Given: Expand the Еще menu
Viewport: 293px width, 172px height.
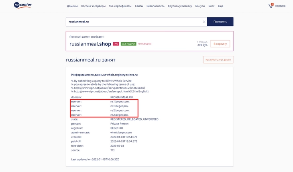Looking at the screenshot, I should pos(220,6).
